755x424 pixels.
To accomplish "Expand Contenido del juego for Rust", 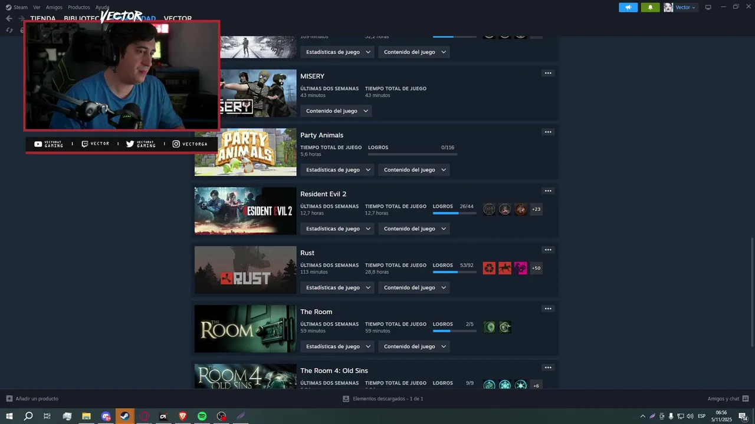I will [414, 287].
